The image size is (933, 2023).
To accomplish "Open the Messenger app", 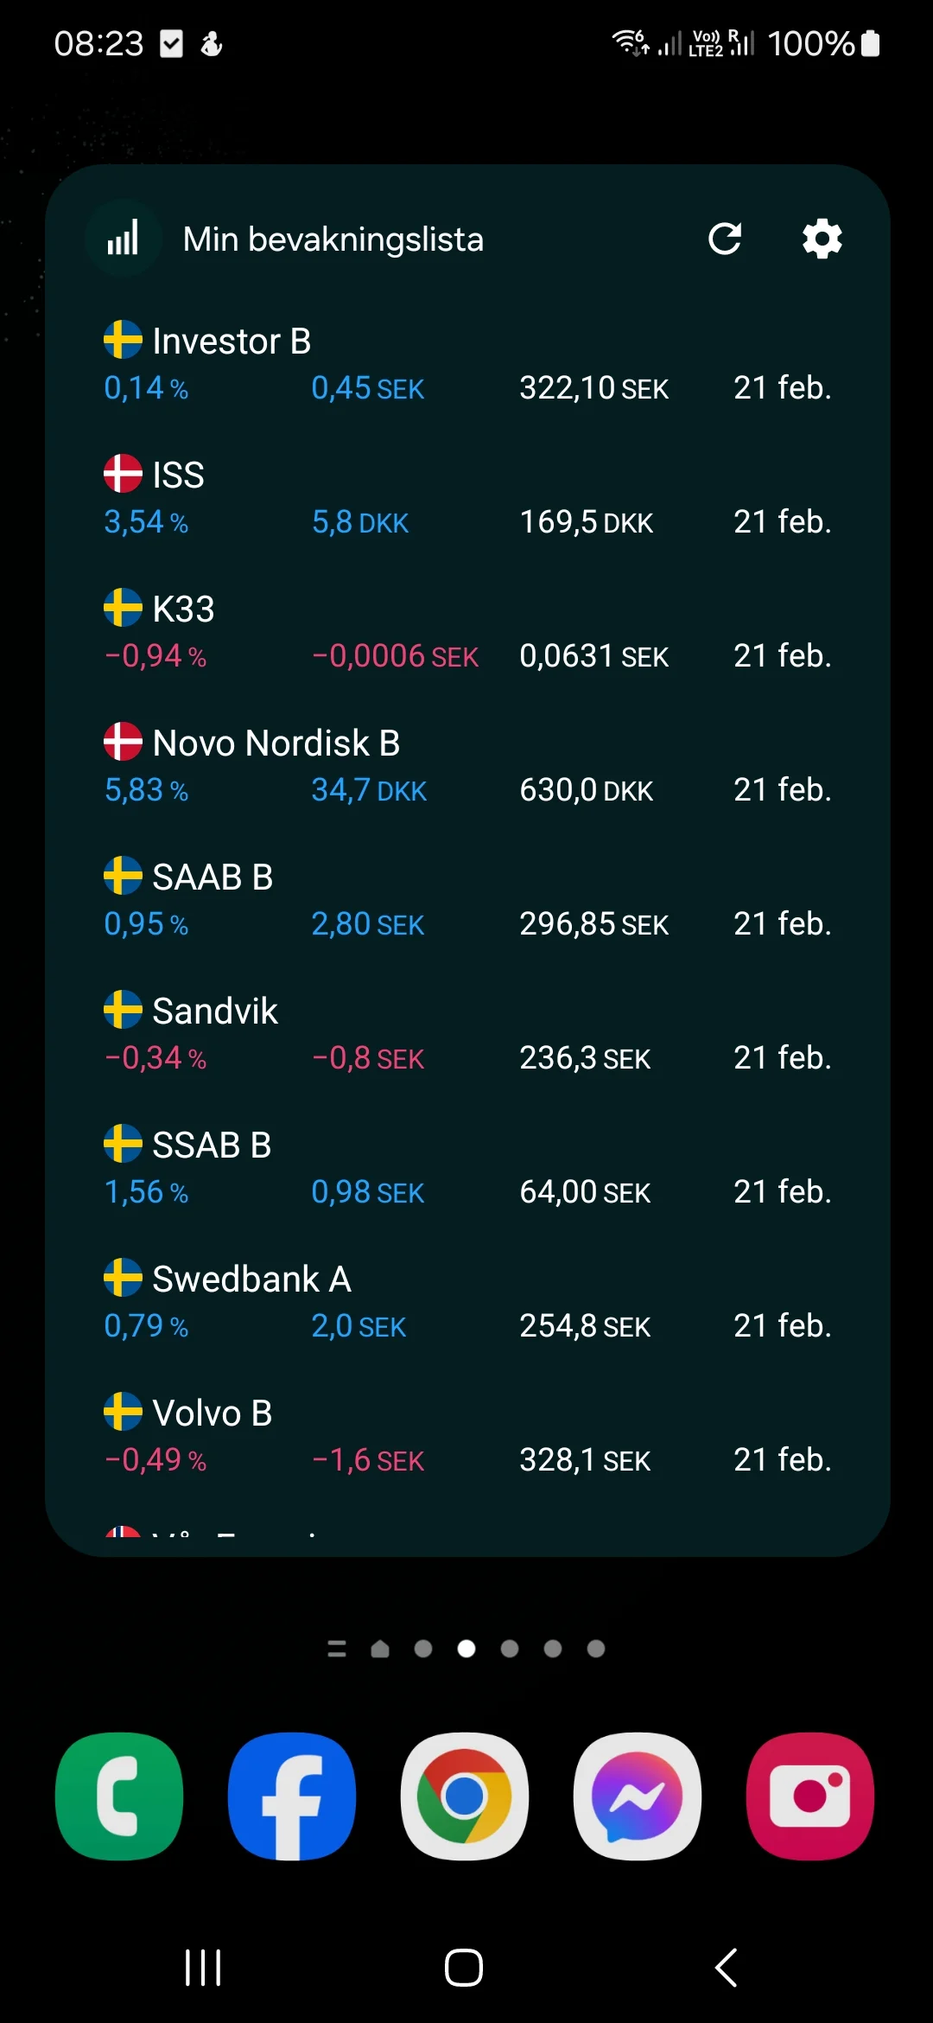I will pyautogui.click(x=638, y=1796).
